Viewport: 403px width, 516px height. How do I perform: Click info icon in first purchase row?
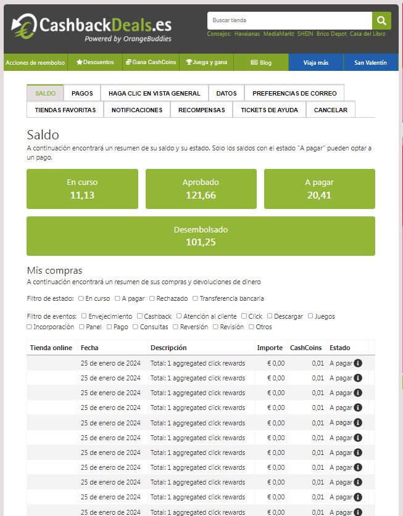click(358, 363)
